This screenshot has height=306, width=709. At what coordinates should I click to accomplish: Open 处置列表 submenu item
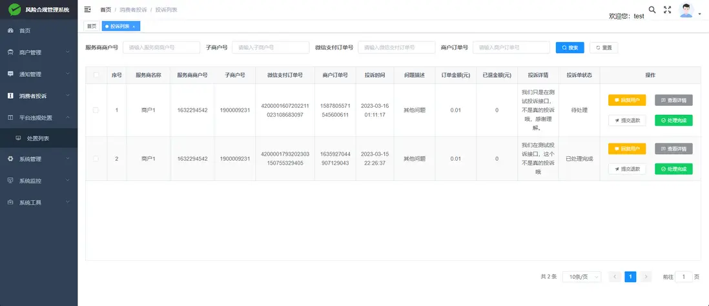[39, 138]
